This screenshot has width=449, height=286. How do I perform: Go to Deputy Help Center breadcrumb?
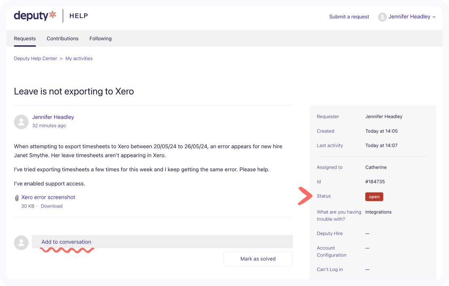[36, 58]
